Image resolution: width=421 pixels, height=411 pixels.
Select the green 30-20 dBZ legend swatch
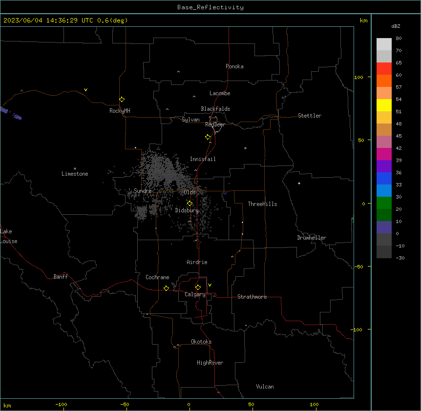coord(384,203)
